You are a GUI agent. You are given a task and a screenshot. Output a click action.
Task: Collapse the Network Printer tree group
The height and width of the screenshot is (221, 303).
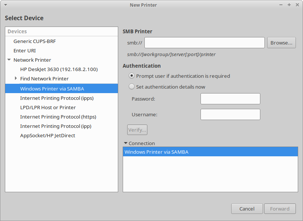9,60
